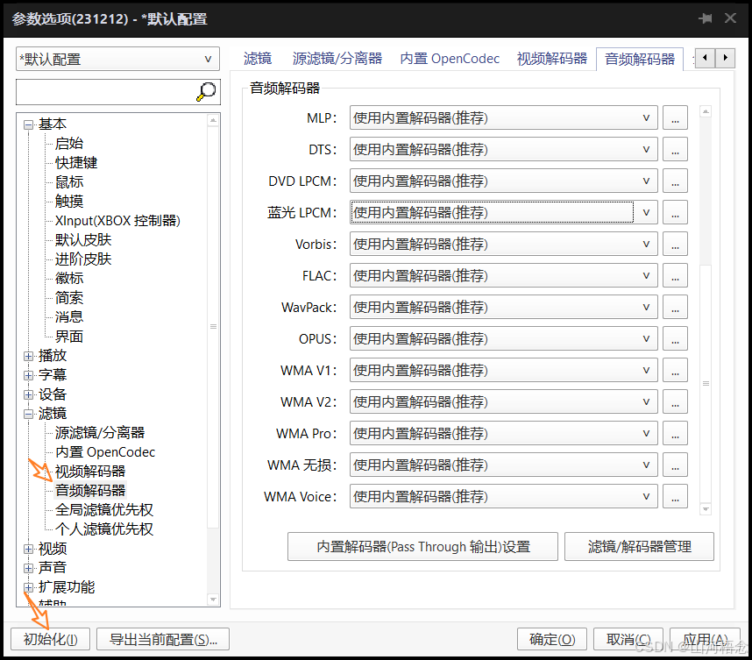This screenshot has height=660, width=752.
Task: Open MLP decoder settings ellipsis button
Action: [675, 118]
